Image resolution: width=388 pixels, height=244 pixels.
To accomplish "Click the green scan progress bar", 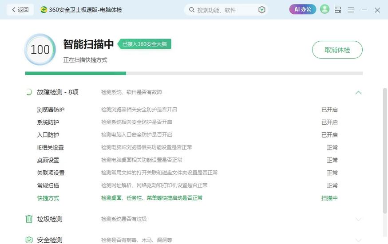I will (75, 73).
